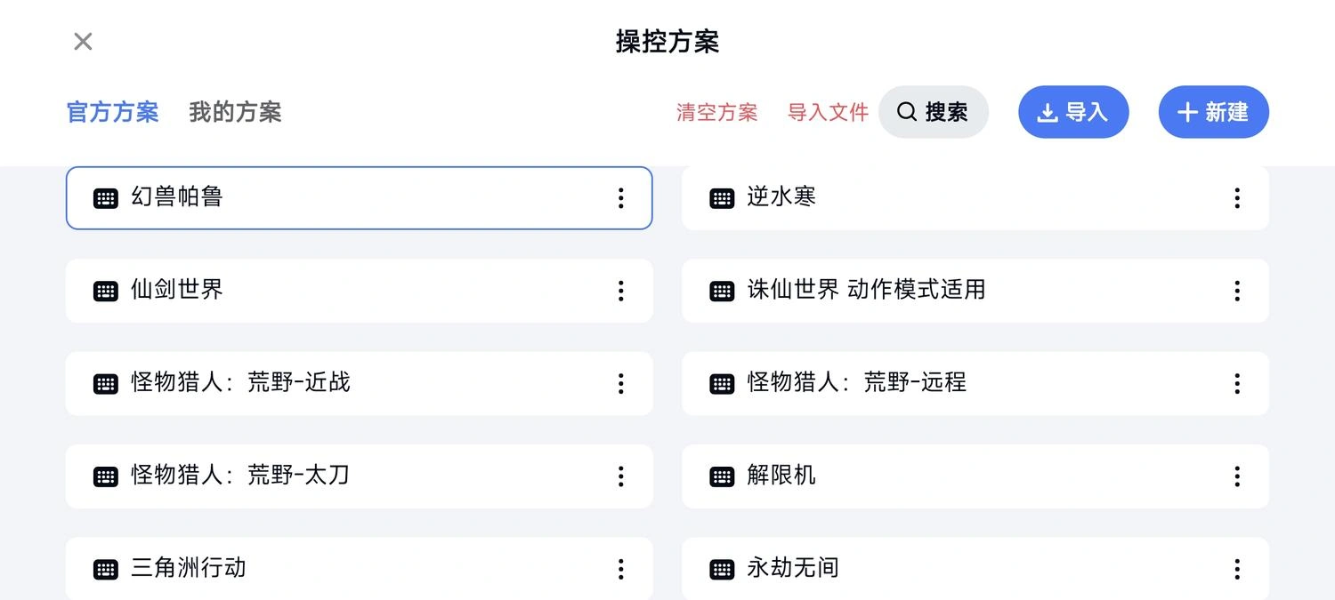Open more options for 解限机

(1236, 476)
